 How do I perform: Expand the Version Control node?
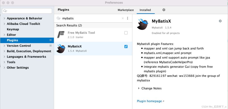point(4,46)
